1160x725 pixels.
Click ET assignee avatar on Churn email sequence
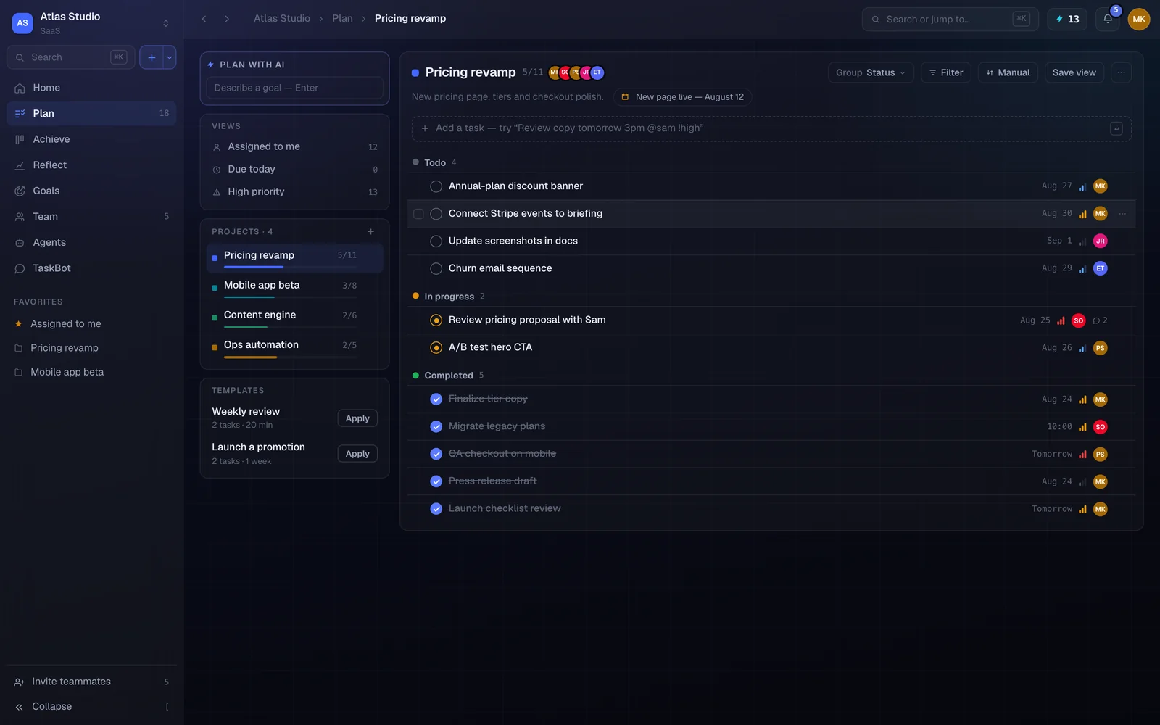click(x=1100, y=268)
